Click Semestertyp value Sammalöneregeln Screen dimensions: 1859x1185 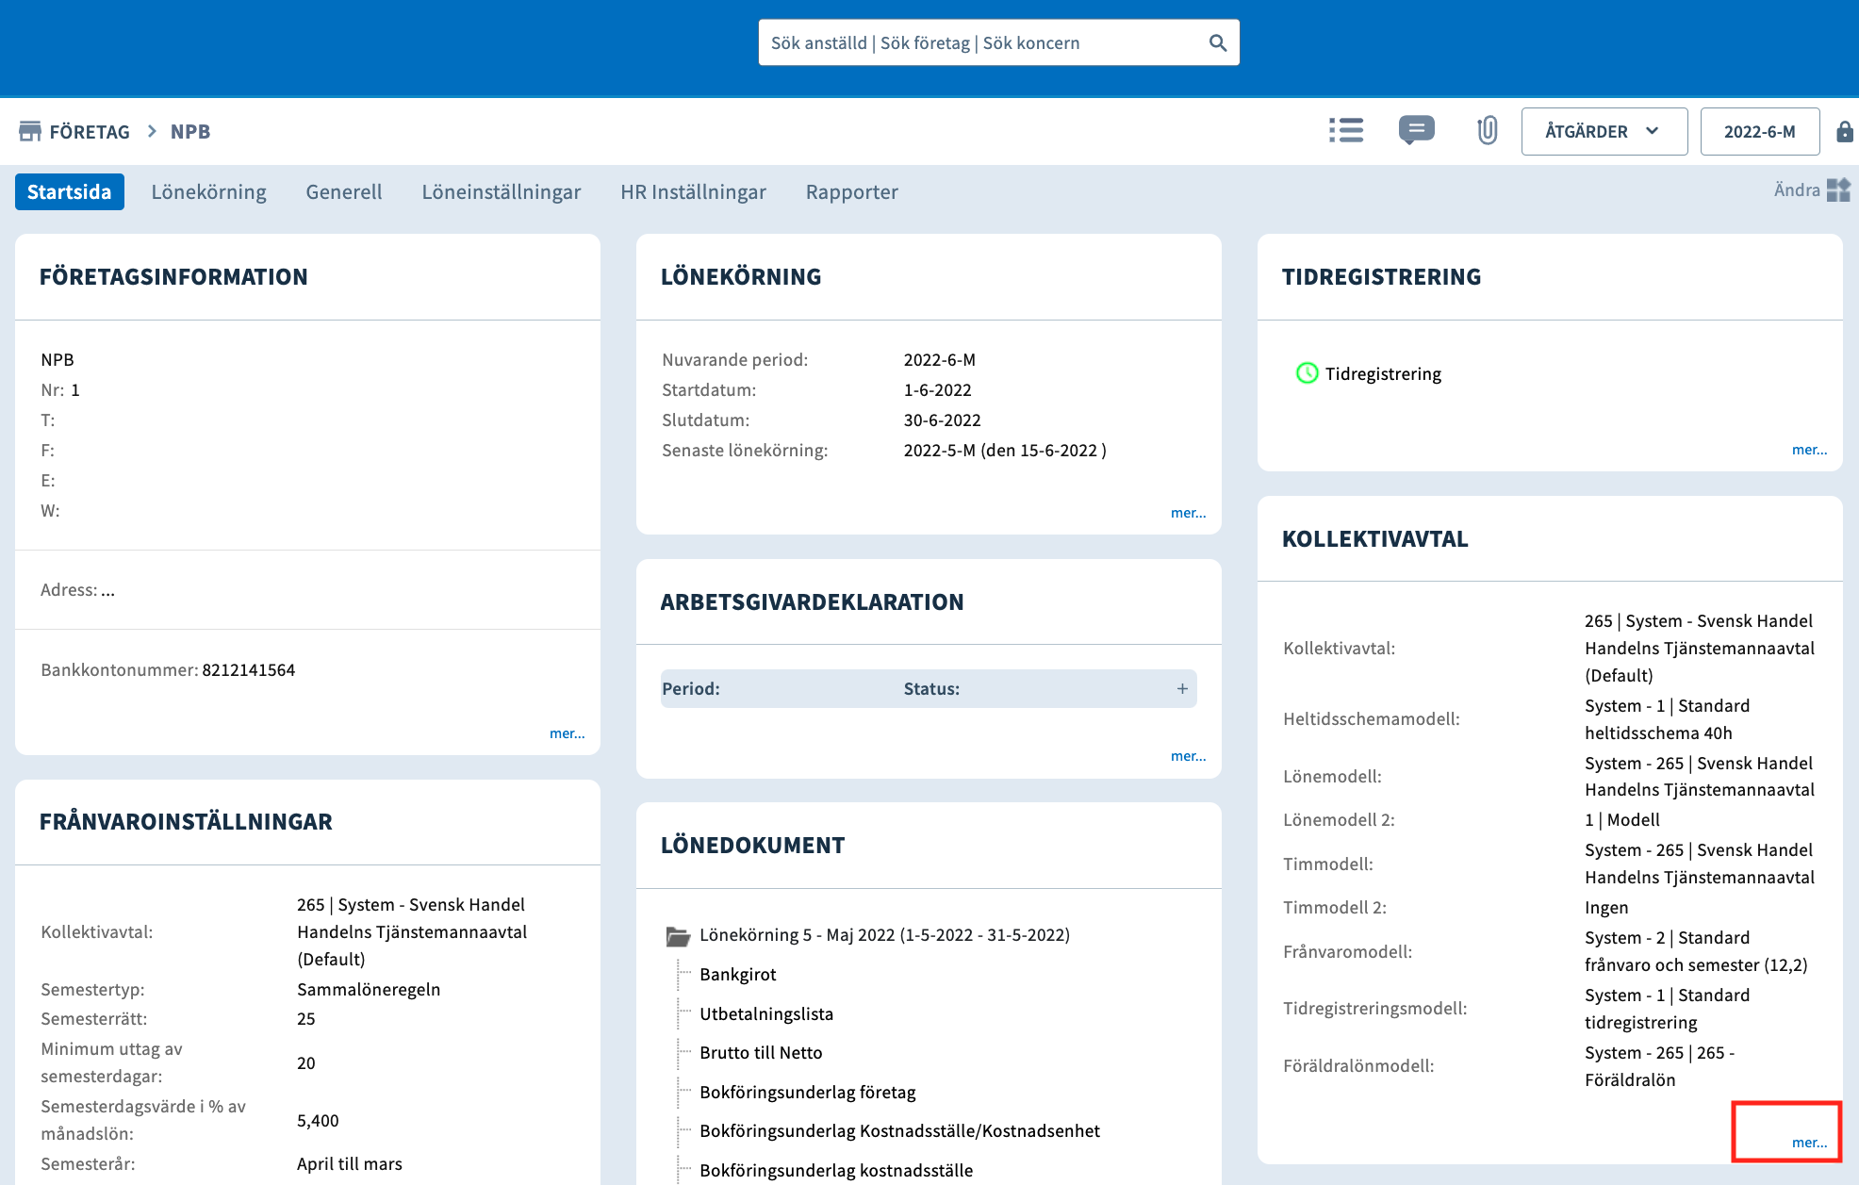pyautogui.click(x=369, y=990)
